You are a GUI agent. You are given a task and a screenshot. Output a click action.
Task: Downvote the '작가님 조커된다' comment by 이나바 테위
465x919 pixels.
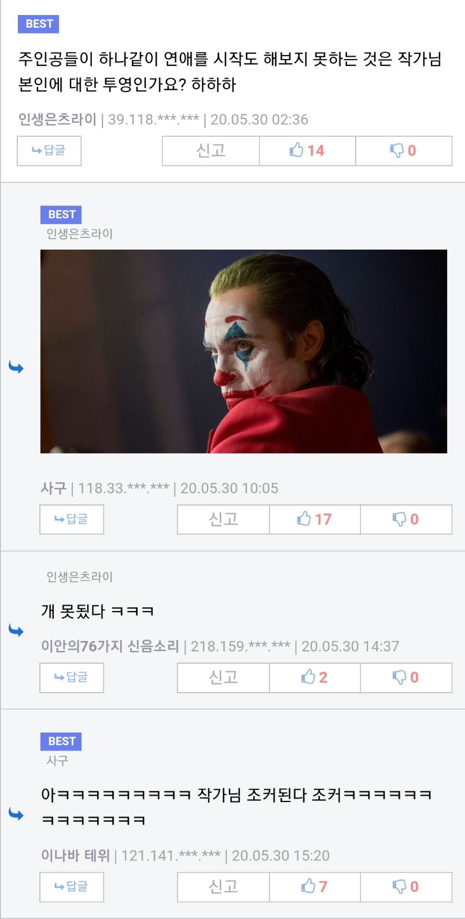pyautogui.click(x=406, y=887)
